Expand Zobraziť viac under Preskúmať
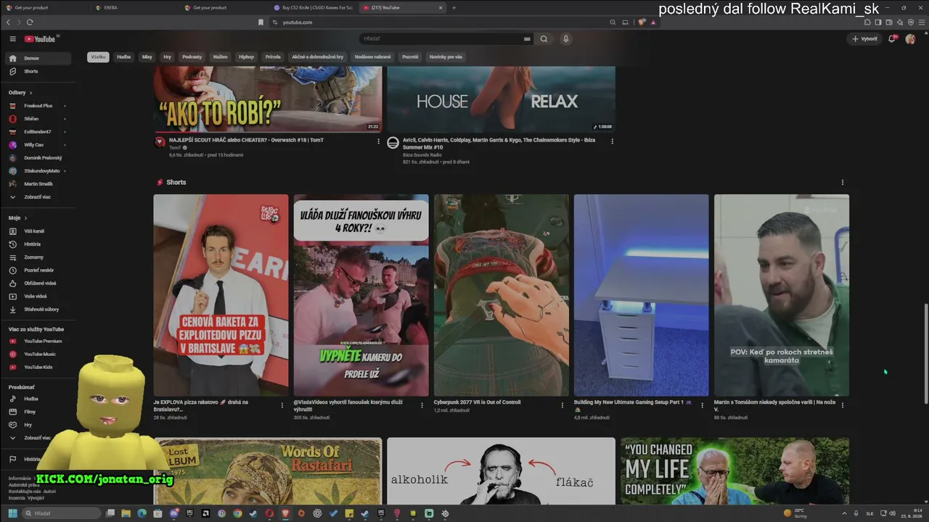The image size is (929, 522). pyautogui.click(x=38, y=438)
